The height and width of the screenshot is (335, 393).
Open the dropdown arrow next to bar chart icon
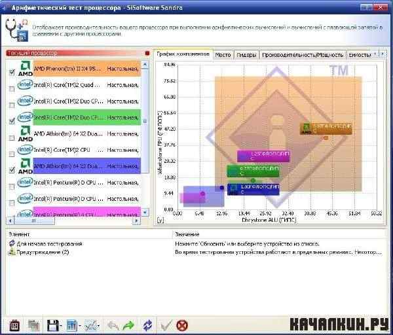click(x=80, y=326)
